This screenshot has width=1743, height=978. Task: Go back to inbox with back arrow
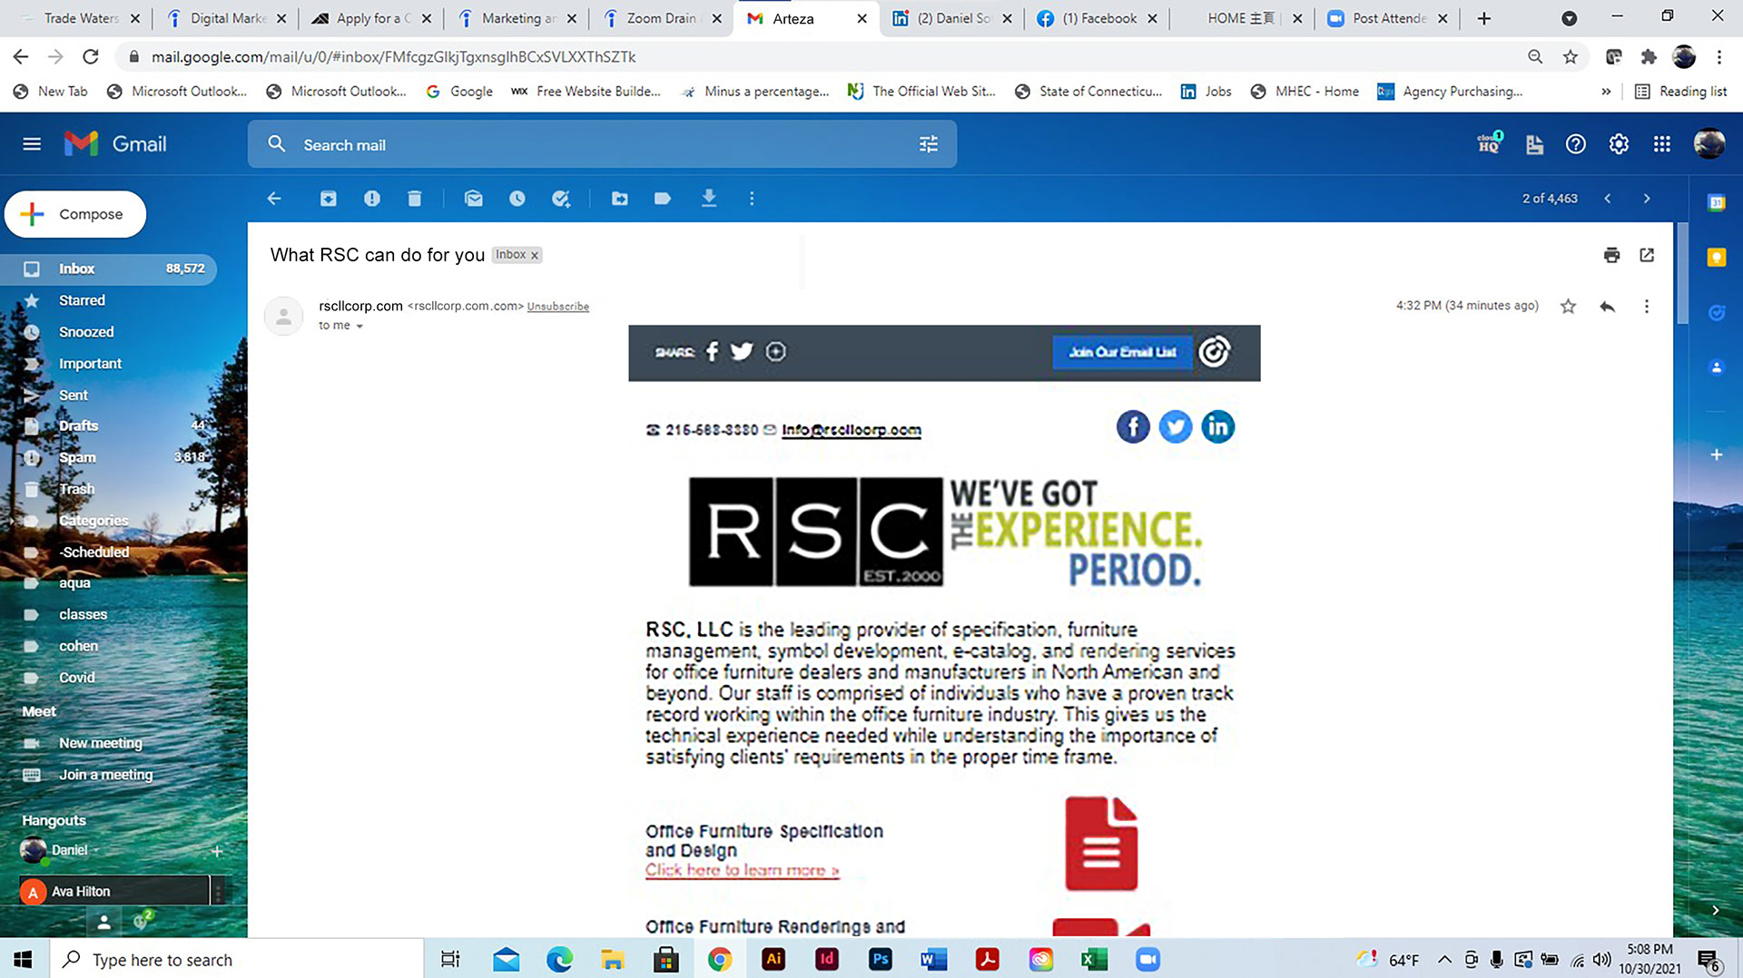[x=274, y=199]
